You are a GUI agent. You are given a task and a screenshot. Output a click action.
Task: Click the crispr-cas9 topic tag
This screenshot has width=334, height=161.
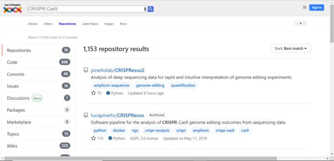coord(225,130)
